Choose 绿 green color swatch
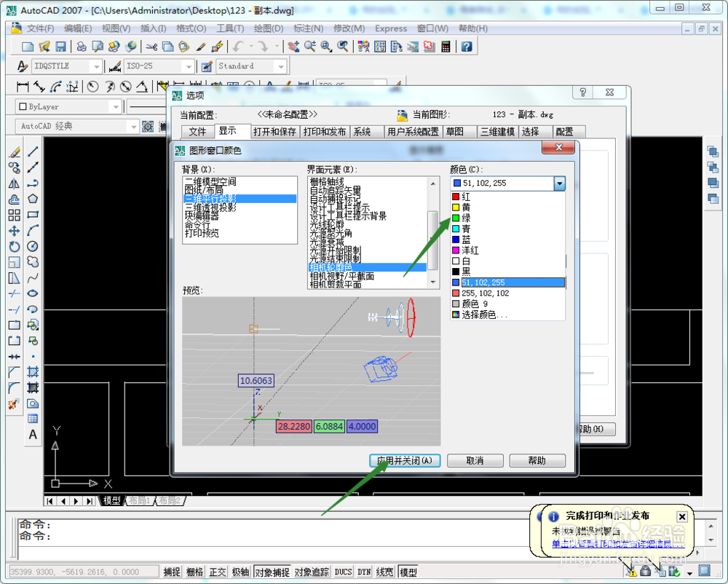The width and height of the screenshot is (728, 584). [x=456, y=218]
